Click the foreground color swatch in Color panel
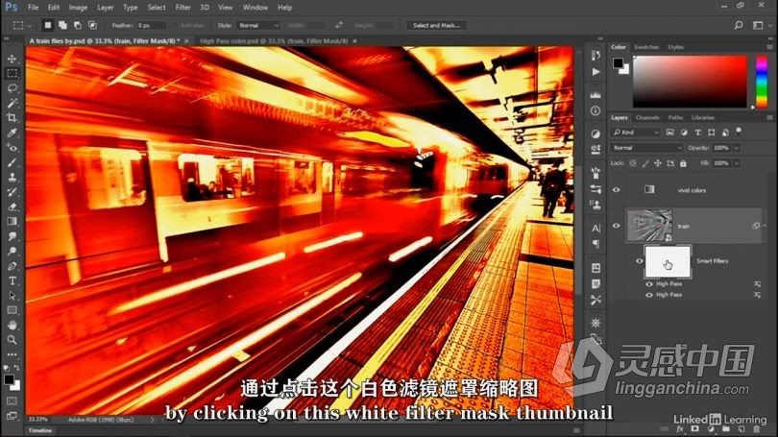This screenshot has width=778, height=437. 618,63
